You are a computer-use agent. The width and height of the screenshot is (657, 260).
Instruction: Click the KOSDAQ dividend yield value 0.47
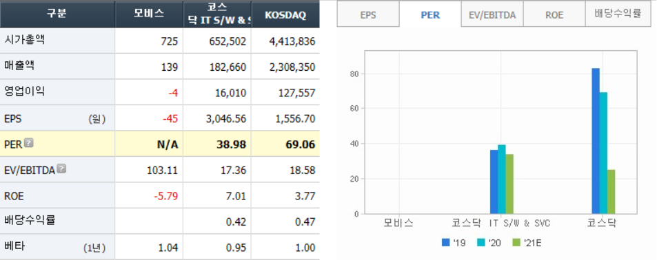tap(305, 222)
